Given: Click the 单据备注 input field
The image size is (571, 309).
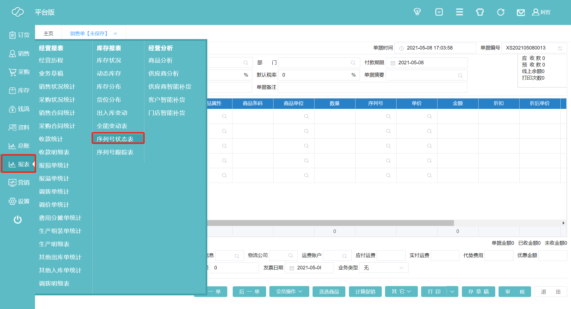Looking at the screenshot, I should click(372, 87).
